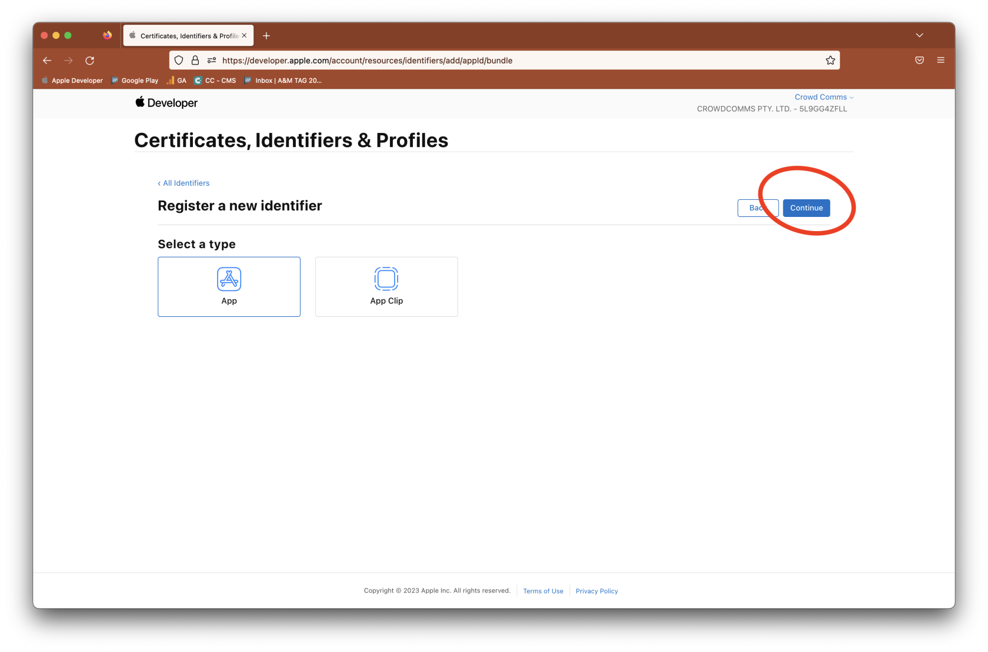
Task: Open the Google Play bookmark
Action: point(135,81)
